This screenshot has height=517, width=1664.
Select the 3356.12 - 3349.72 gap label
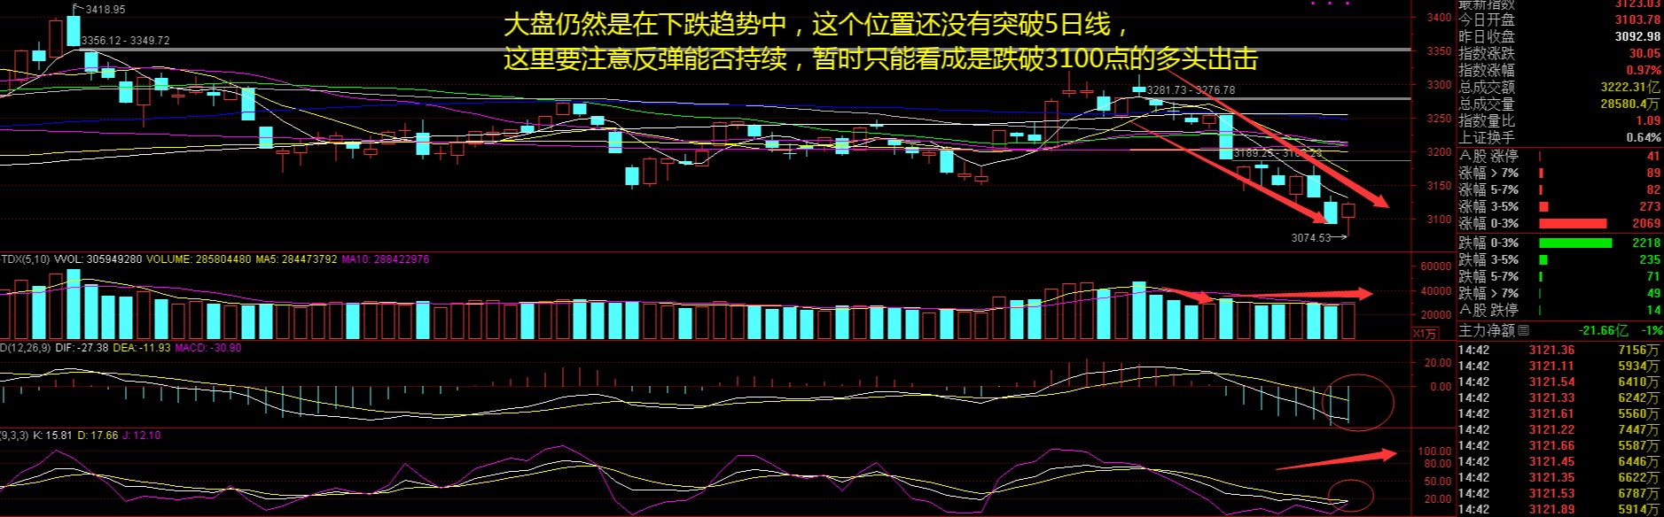[x=125, y=41]
